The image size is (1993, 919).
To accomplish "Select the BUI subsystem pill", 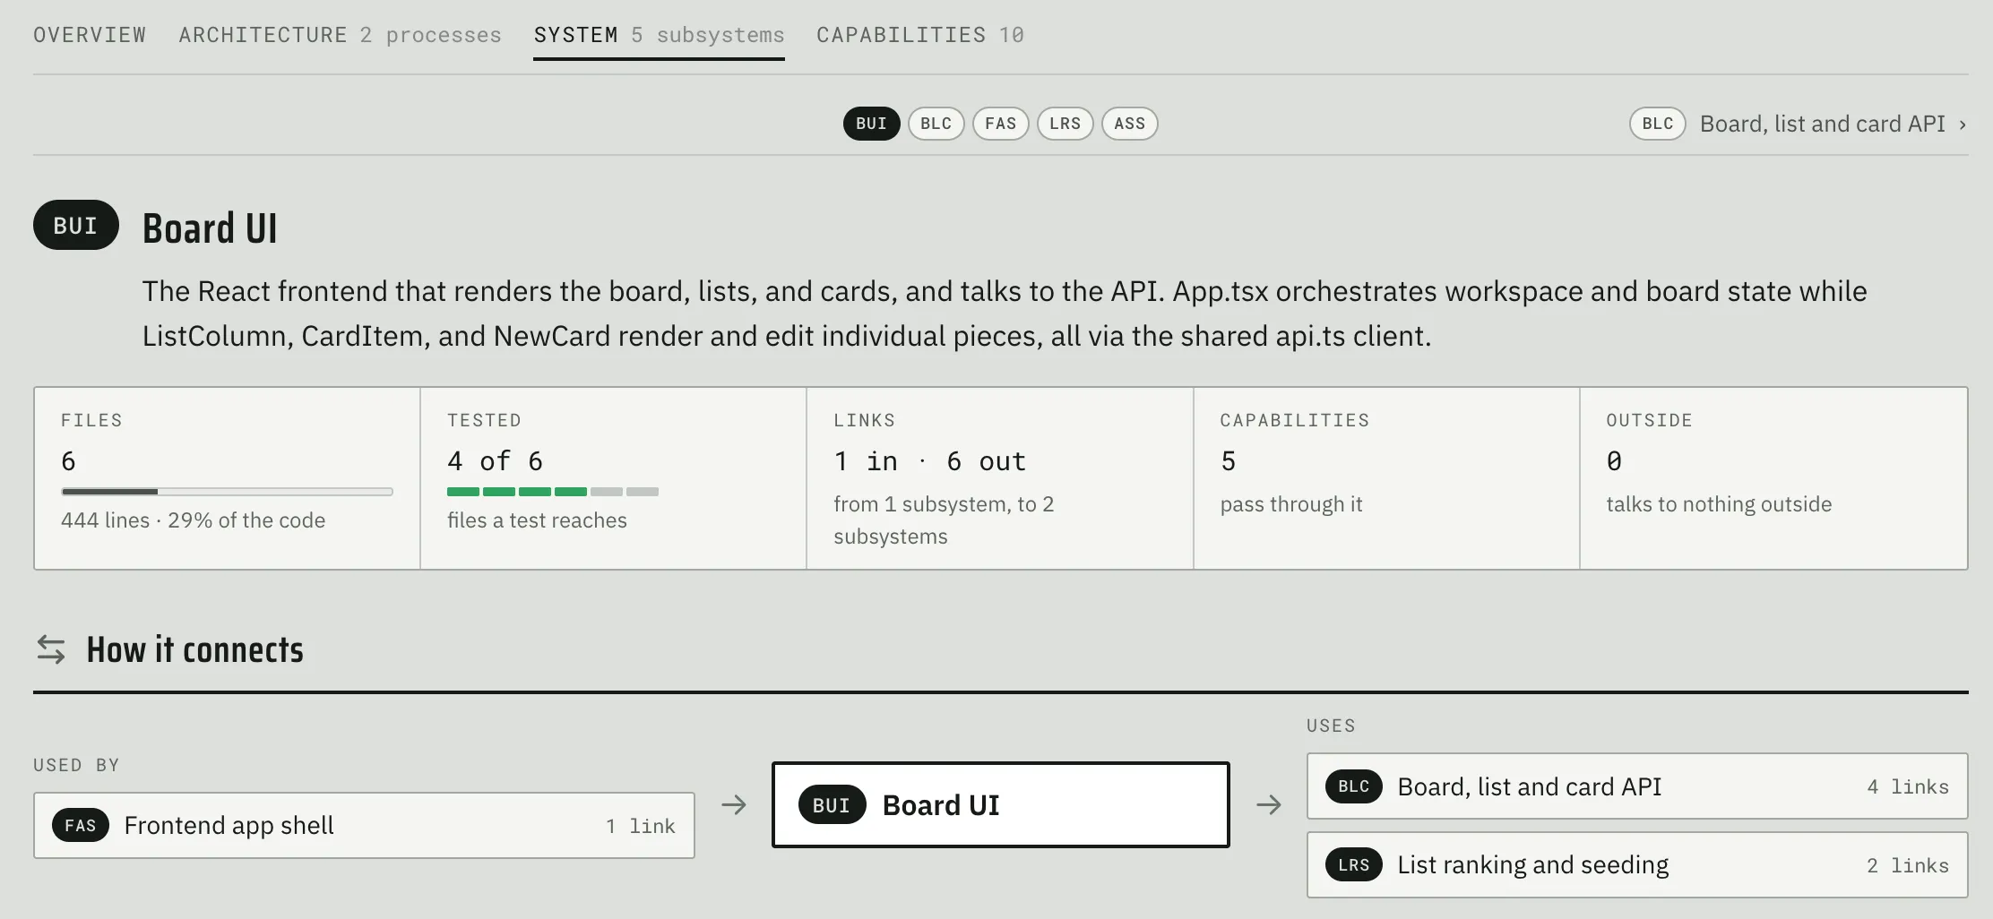I will pyautogui.click(x=871, y=124).
